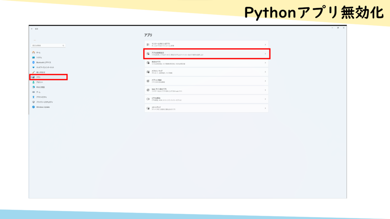Open the 'オフライン マップ' card
390x219 pixels.
(x=206, y=72)
